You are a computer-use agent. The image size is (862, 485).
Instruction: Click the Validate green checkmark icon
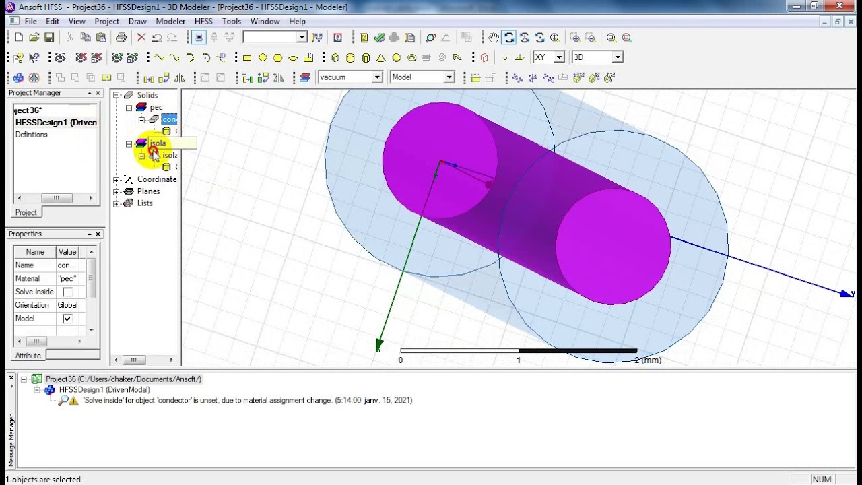379,38
